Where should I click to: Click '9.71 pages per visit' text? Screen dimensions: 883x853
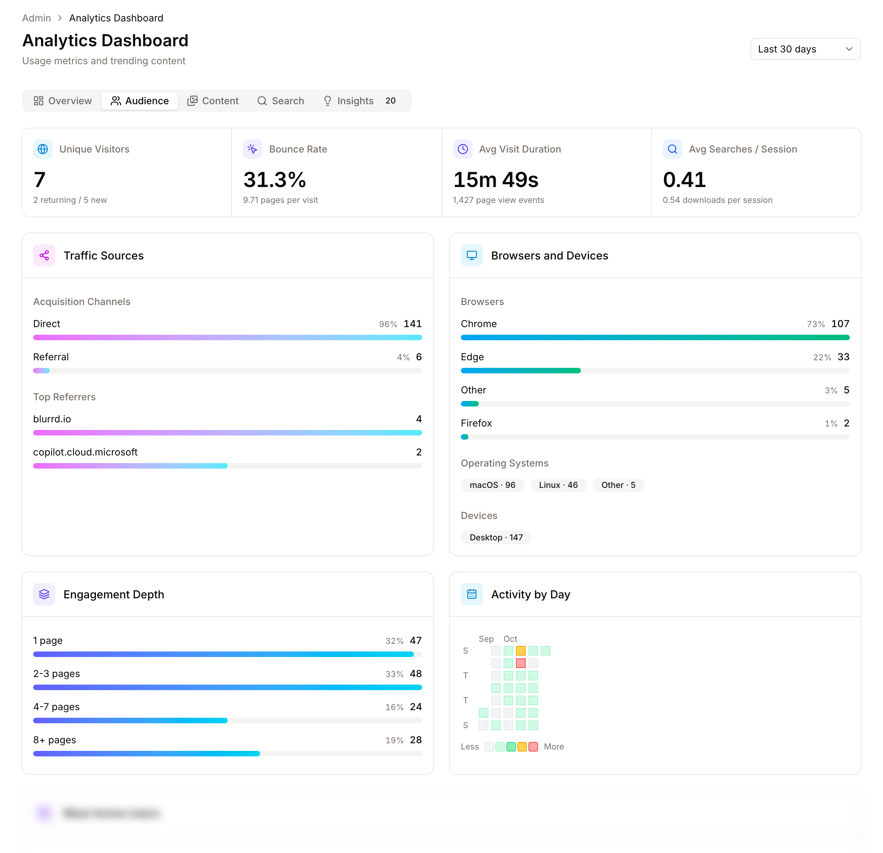pos(280,200)
